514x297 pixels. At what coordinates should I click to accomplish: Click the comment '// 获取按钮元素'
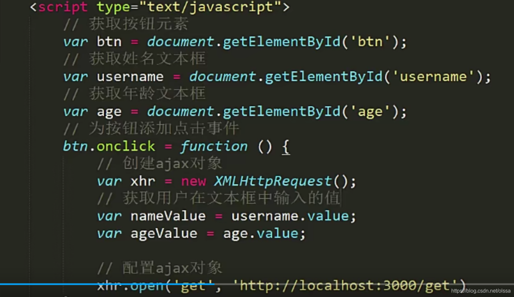point(126,24)
